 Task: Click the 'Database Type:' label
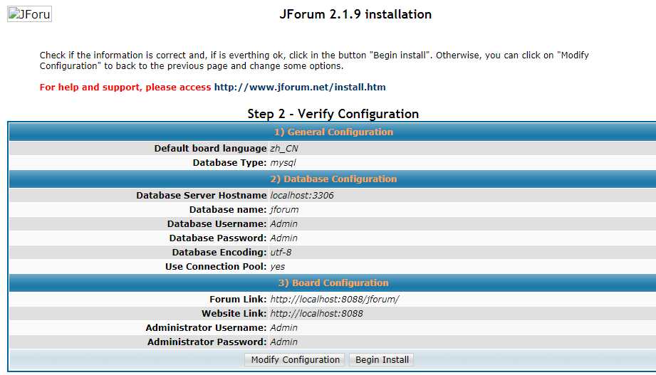(229, 163)
